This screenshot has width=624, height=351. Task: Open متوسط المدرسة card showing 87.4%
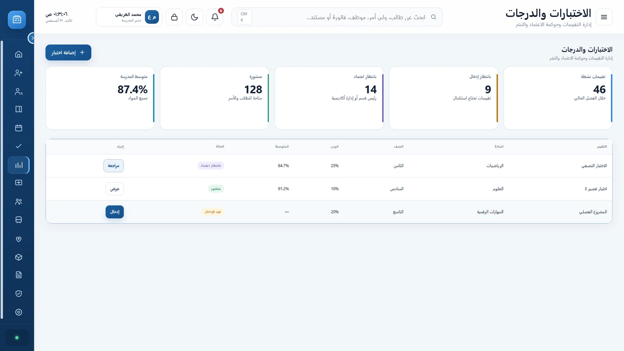click(x=100, y=98)
